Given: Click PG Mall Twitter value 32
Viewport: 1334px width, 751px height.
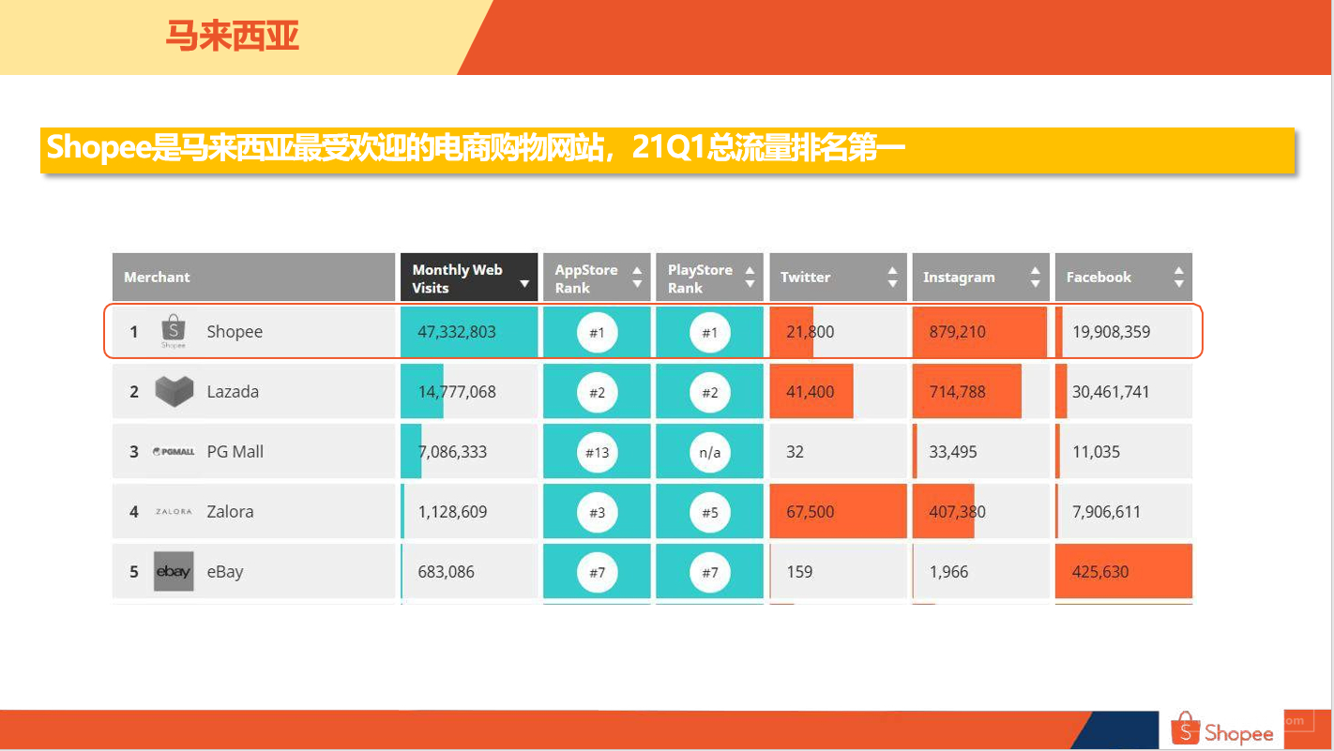Looking at the screenshot, I should [795, 452].
